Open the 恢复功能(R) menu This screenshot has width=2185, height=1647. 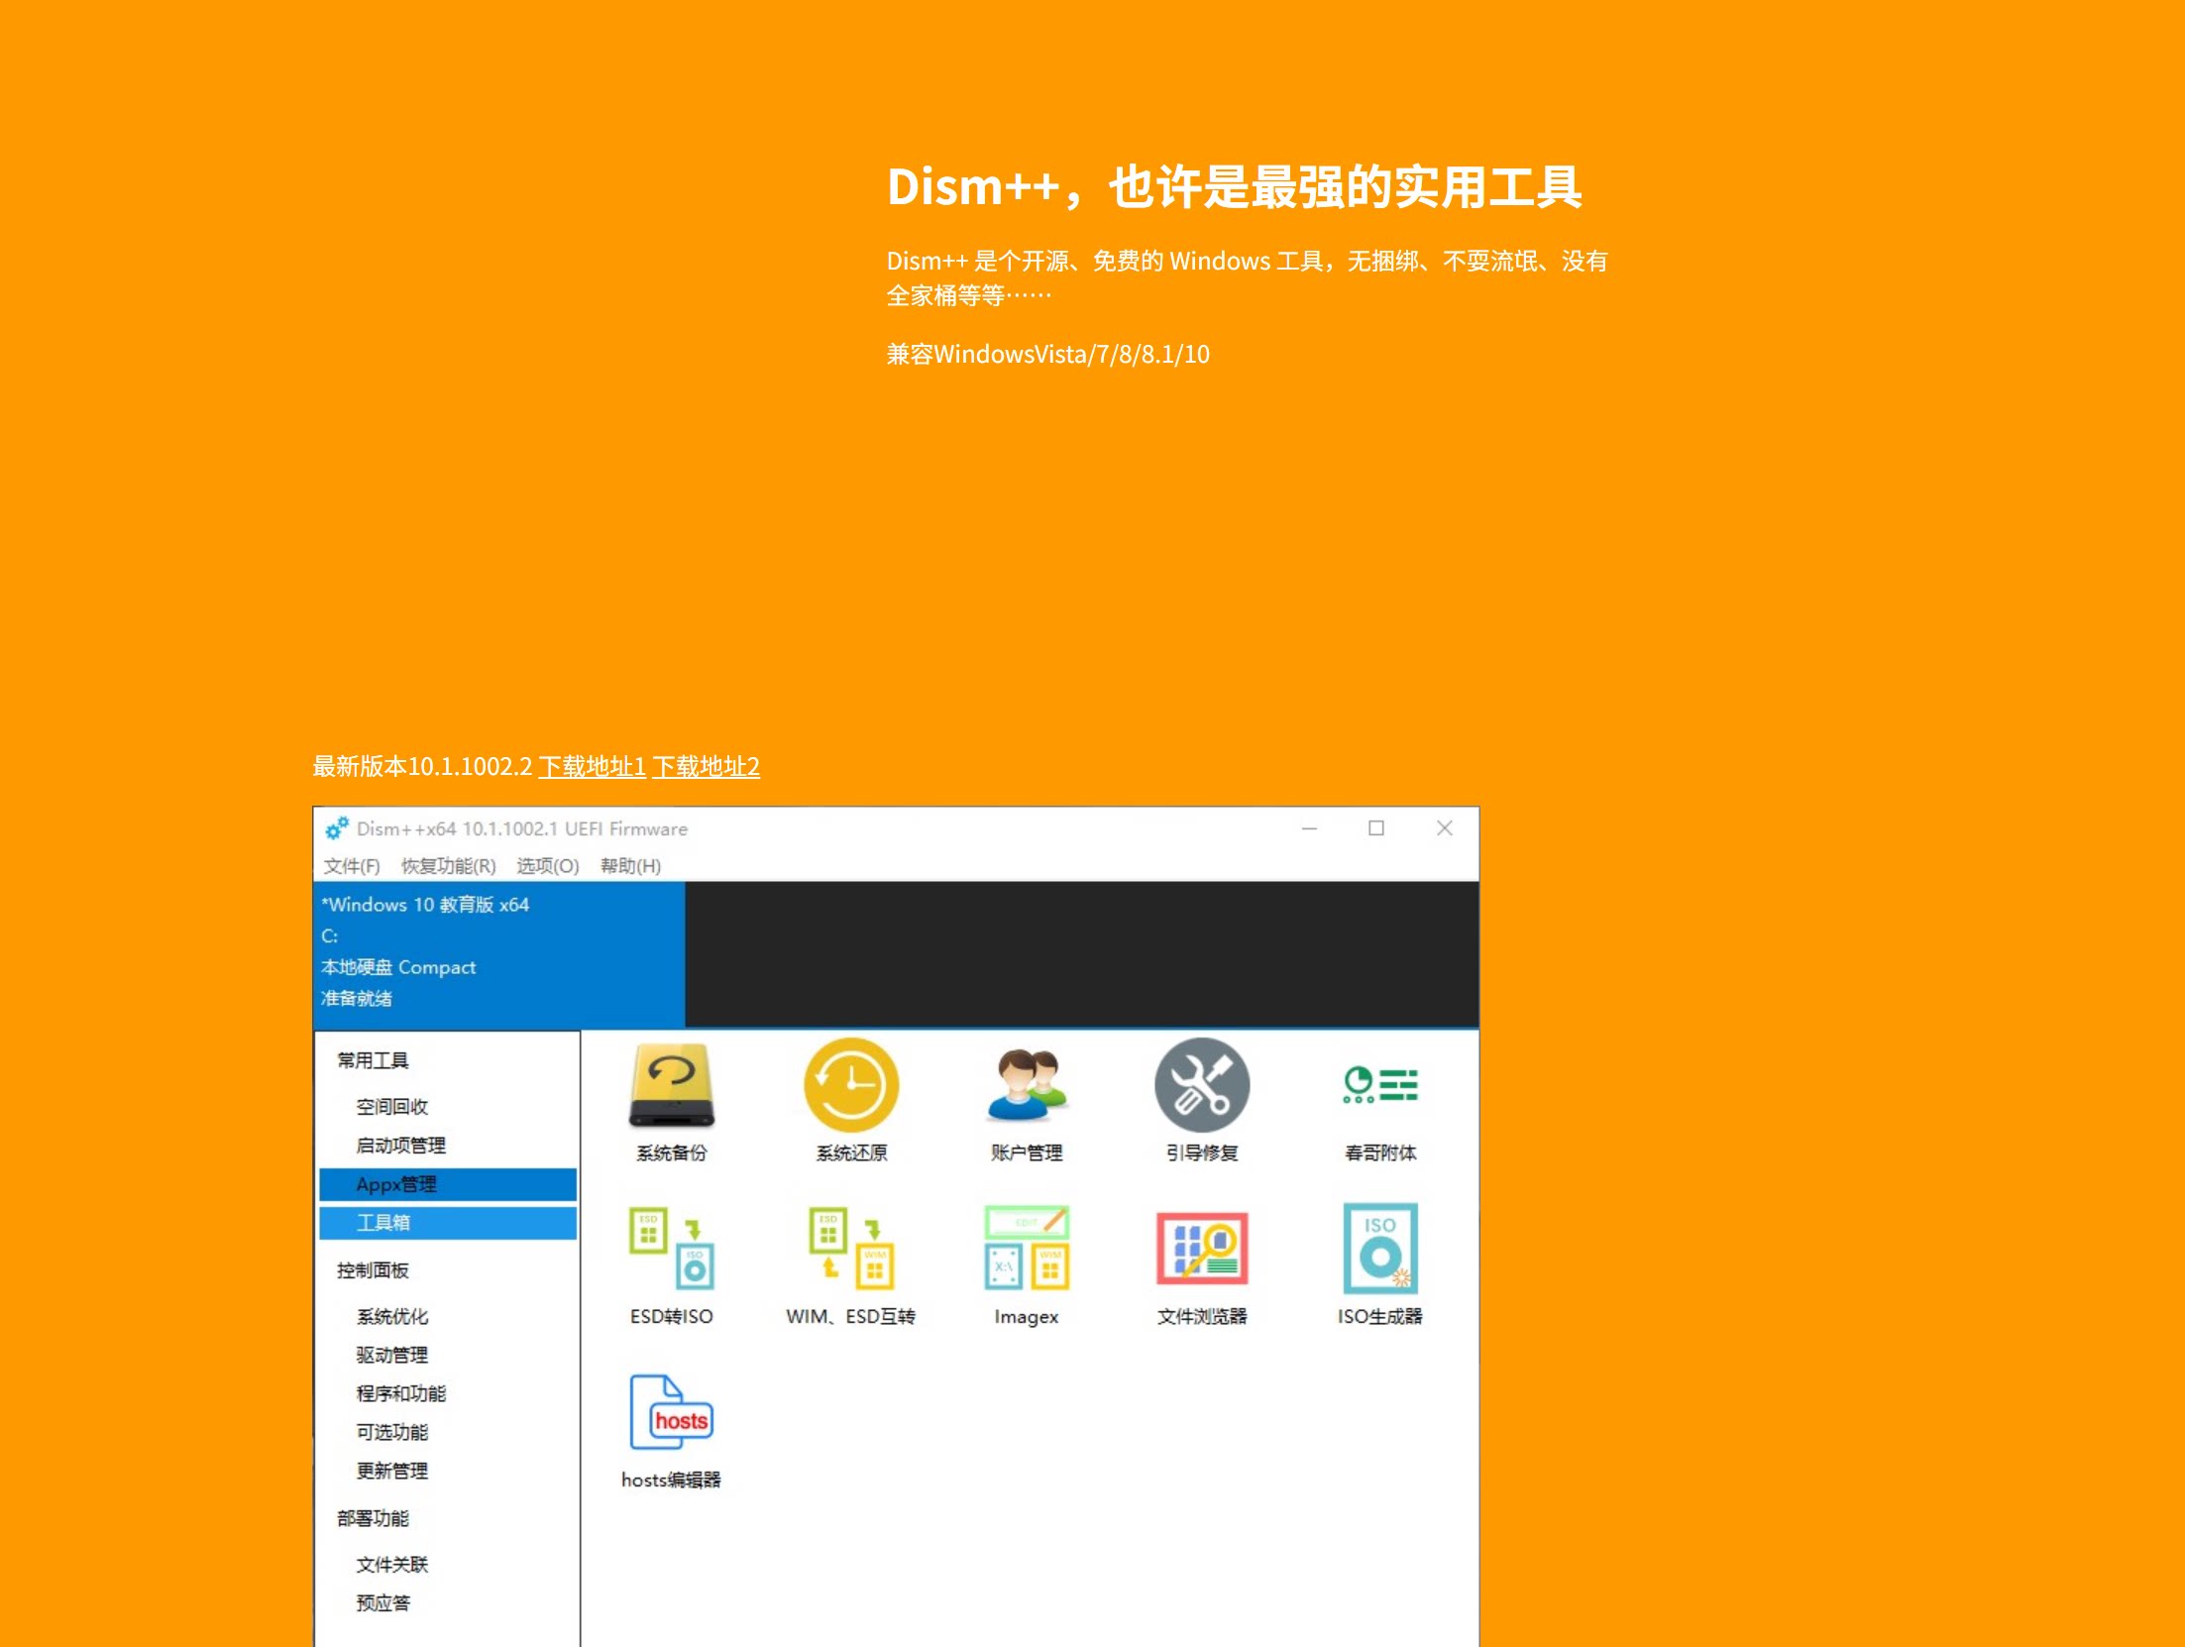448,865
